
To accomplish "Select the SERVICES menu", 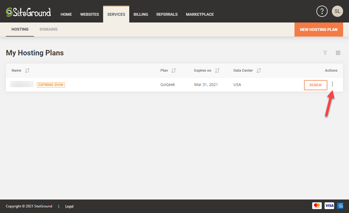I will coord(116,14).
